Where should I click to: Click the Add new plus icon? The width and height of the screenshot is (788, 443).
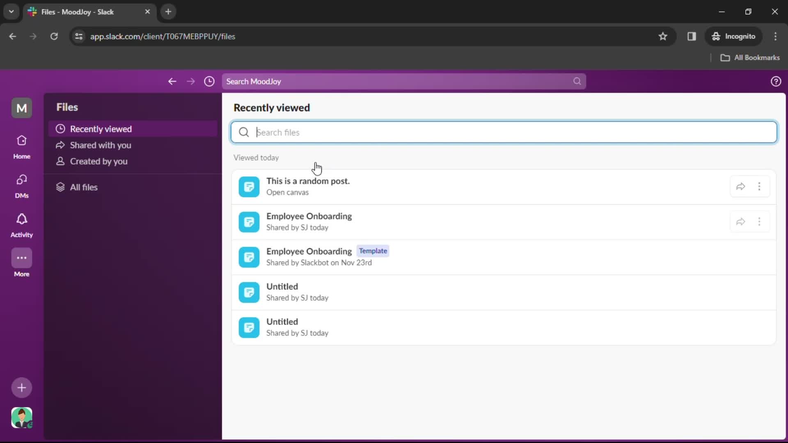[21, 387]
